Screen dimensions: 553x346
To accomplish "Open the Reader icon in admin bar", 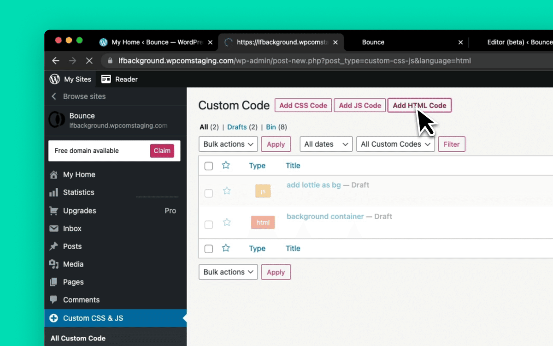I will coord(106,79).
